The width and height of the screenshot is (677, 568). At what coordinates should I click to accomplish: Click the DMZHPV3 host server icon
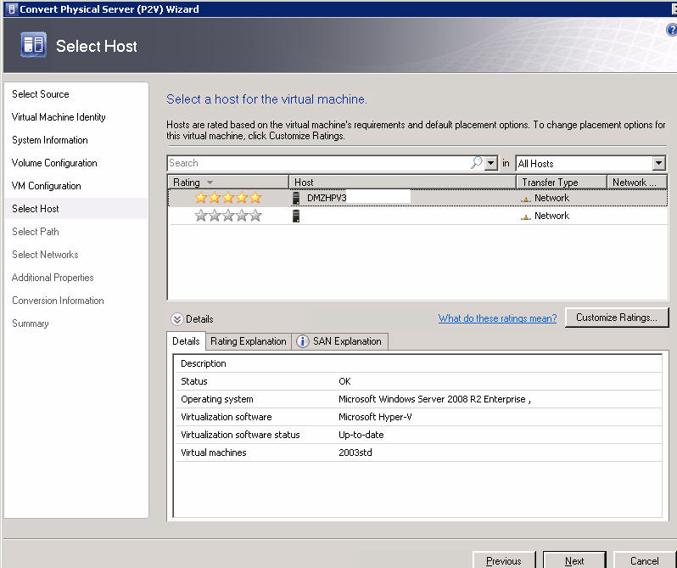pyautogui.click(x=296, y=198)
